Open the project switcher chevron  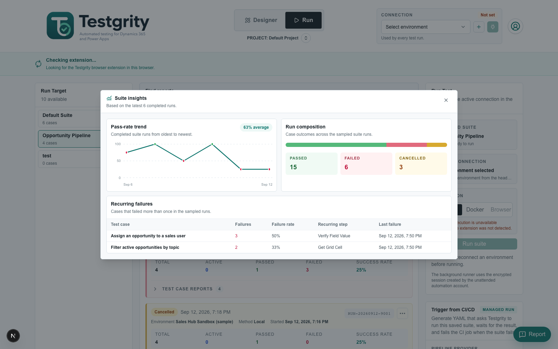click(306, 38)
